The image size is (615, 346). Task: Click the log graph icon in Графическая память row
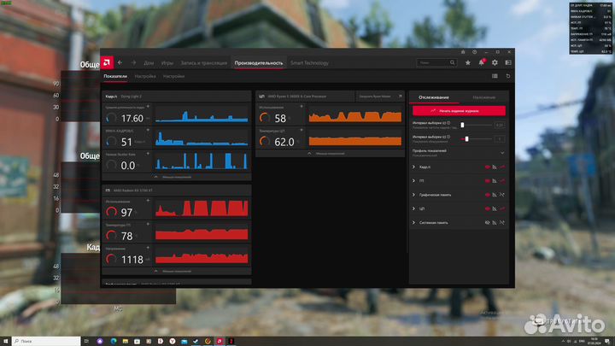coord(502,195)
